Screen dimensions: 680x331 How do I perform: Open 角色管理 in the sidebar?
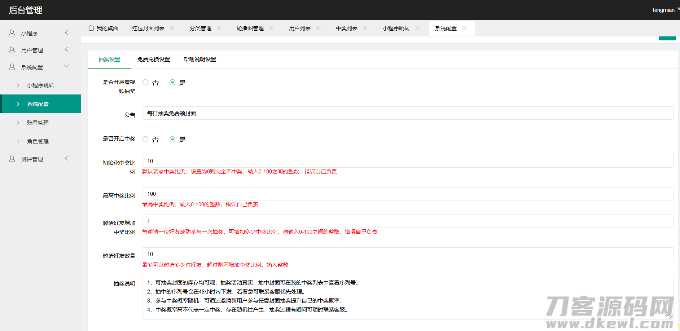(38, 142)
